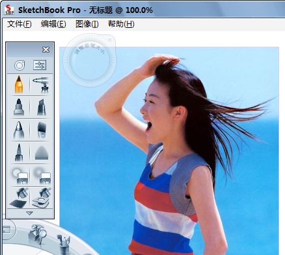Select the paint bucket with stacked layers tool
Viewport: 285px width, 255px height.
click(x=42, y=198)
